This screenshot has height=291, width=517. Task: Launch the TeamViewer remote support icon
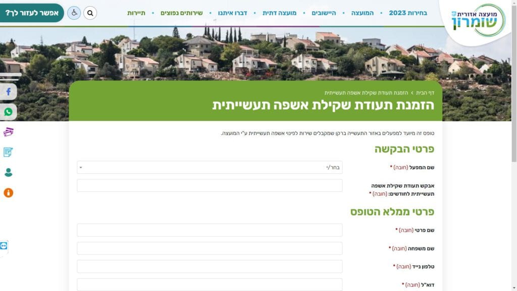click(4, 246)
